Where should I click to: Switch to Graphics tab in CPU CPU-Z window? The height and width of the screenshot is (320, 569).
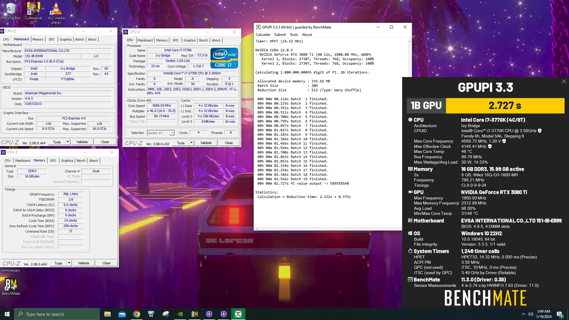(x=189, y=40)
